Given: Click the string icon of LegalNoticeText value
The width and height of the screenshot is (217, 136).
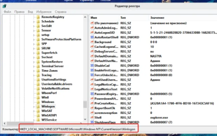Looking at the screenshot, I should point(92,89).
